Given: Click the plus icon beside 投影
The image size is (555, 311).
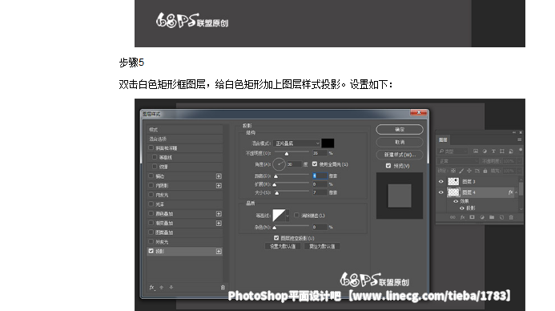Looking at the screenshot, I should pos(219,251).
